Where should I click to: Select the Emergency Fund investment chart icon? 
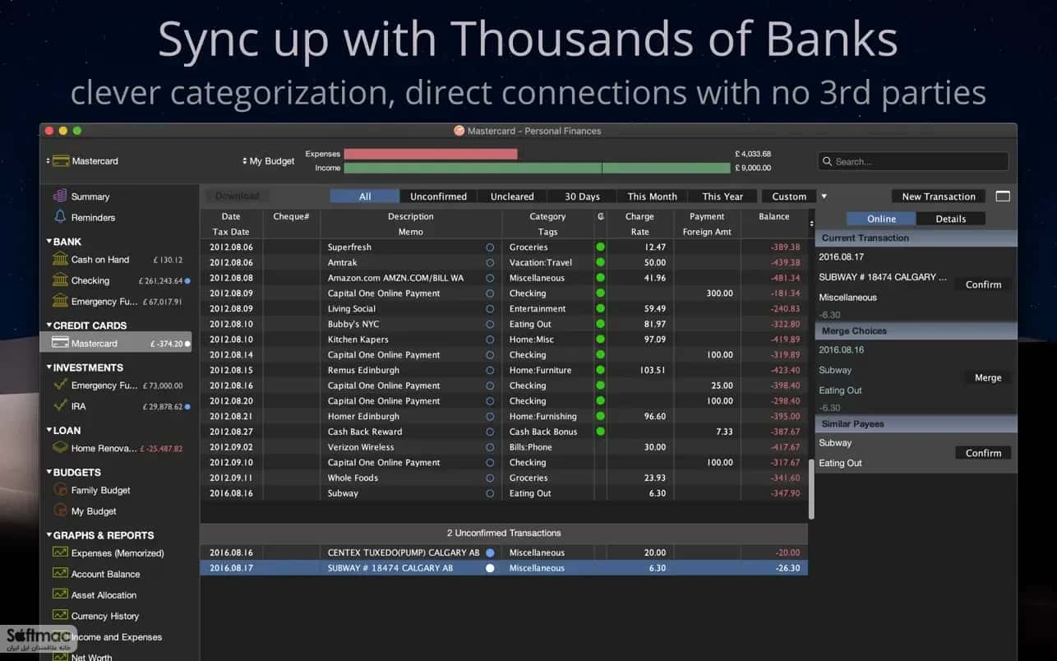[x=60, y=385]
